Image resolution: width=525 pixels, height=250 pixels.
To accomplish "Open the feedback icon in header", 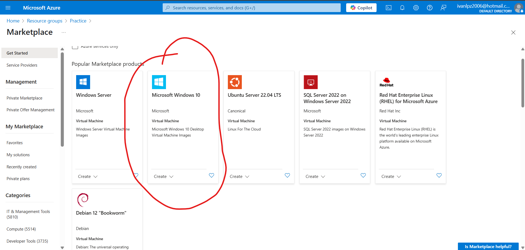I will coord(443,8).
